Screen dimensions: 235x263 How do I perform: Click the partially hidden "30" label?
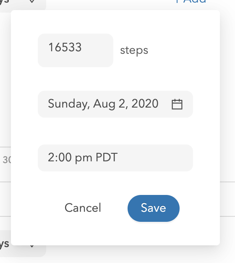[7, 160]
